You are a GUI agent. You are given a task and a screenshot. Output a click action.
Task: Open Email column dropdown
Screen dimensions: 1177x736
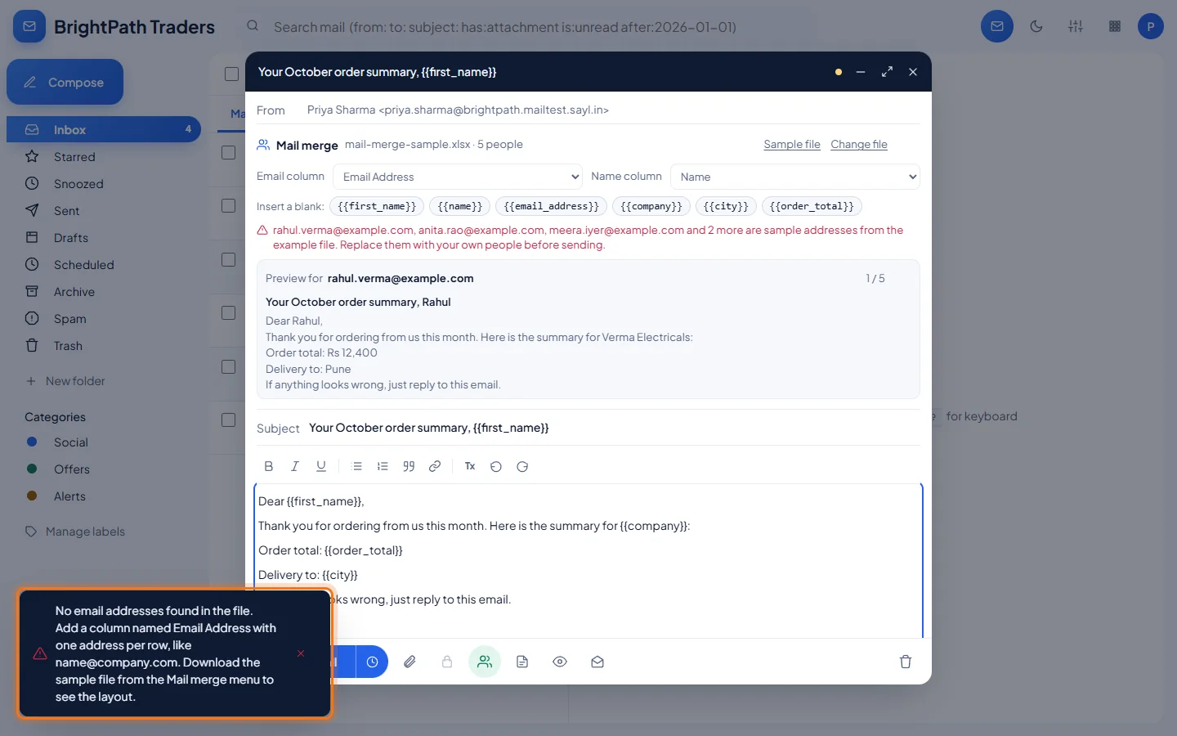pyautogui.click(x=458, y=177)
